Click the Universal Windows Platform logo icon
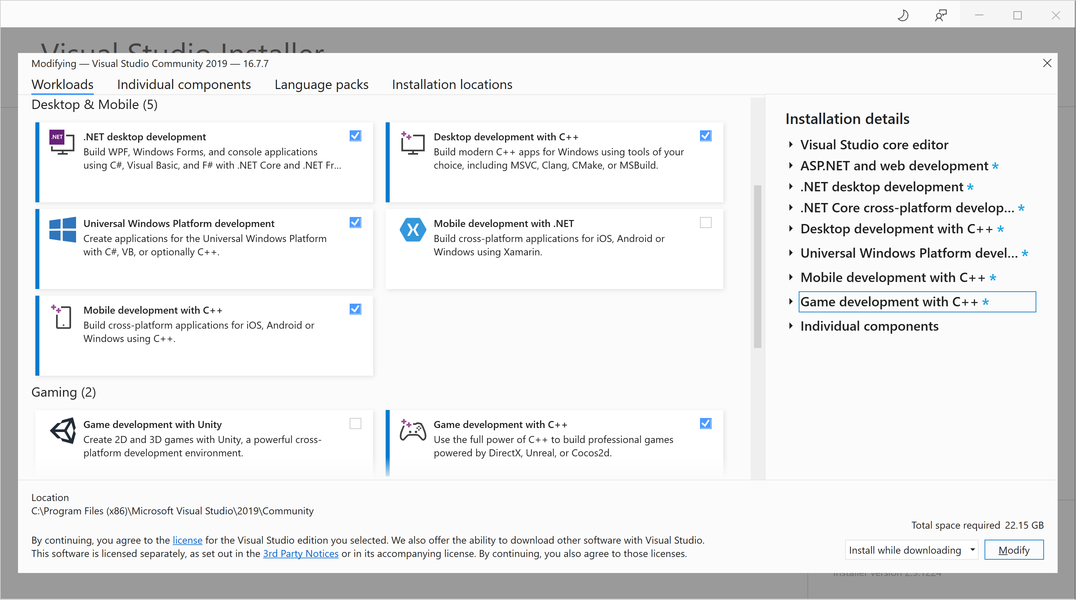 click(62, 229)
